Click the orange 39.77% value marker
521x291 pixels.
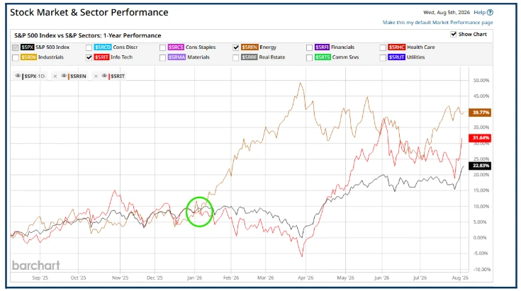point(480,113)
